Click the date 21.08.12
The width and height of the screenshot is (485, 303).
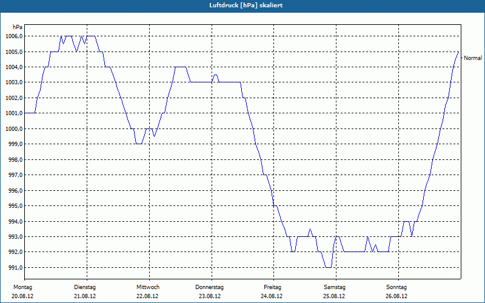click(x=85, y=296)
